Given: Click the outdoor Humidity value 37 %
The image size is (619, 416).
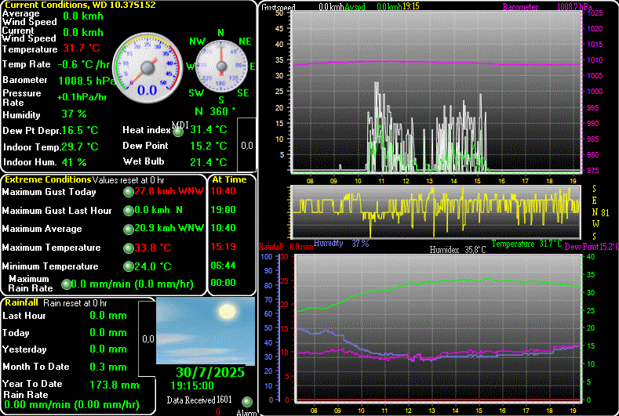Looking at the screenshot, I should [x=74, y=114].
